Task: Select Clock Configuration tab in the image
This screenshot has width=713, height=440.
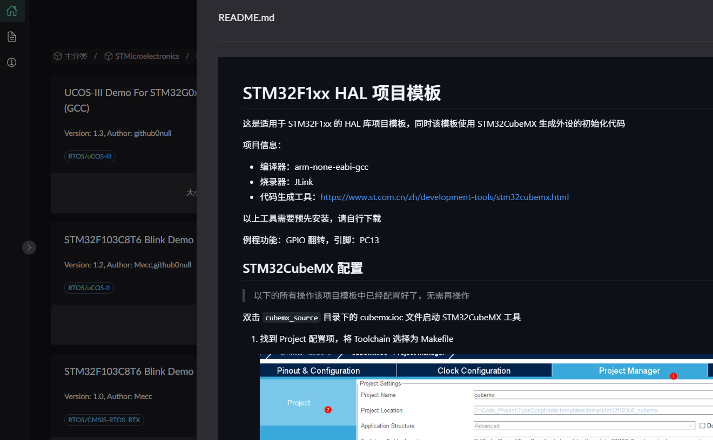Action: point(474,370)
